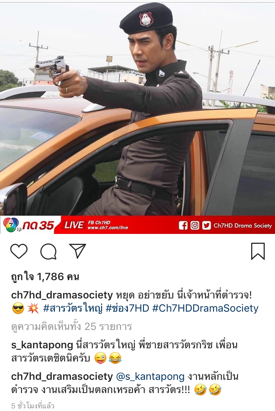Like the post with the heart icon
The width and height of the screenshot is (275, 411).
(19, 251)
